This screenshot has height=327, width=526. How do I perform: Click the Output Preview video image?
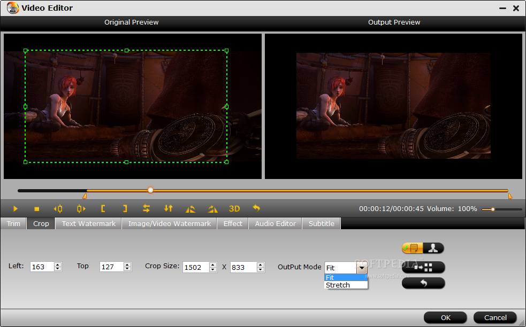pos(393,106)
